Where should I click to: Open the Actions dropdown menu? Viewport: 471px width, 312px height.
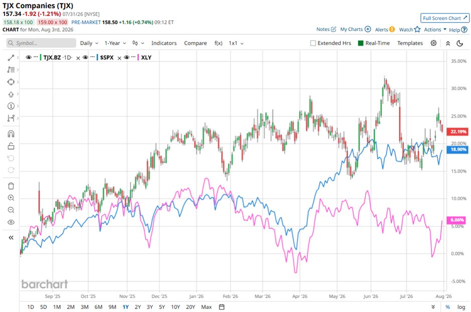point(435,30)
